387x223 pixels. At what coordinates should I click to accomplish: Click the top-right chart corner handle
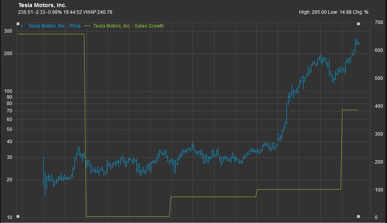(358, 24)
